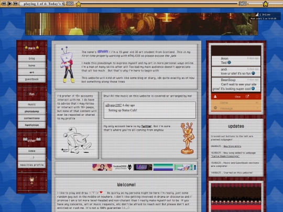Click the rewind button in music player
This screenshot has height=212, width=283.
click(x=4, y=4)
